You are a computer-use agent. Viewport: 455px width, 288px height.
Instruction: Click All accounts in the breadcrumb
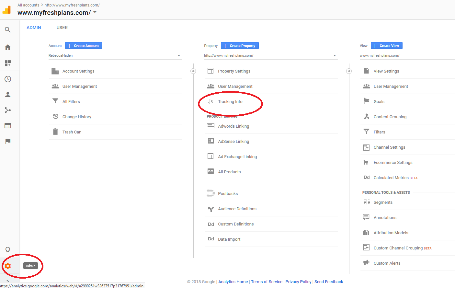click(28, 5)
